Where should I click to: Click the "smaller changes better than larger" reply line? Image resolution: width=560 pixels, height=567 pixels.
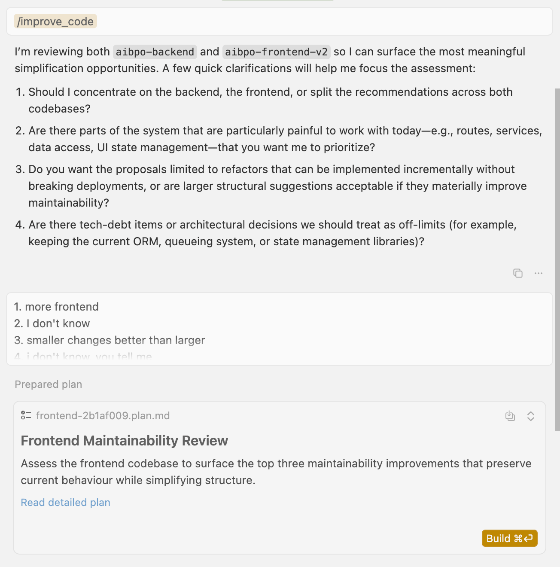click(x=116, y=340)
